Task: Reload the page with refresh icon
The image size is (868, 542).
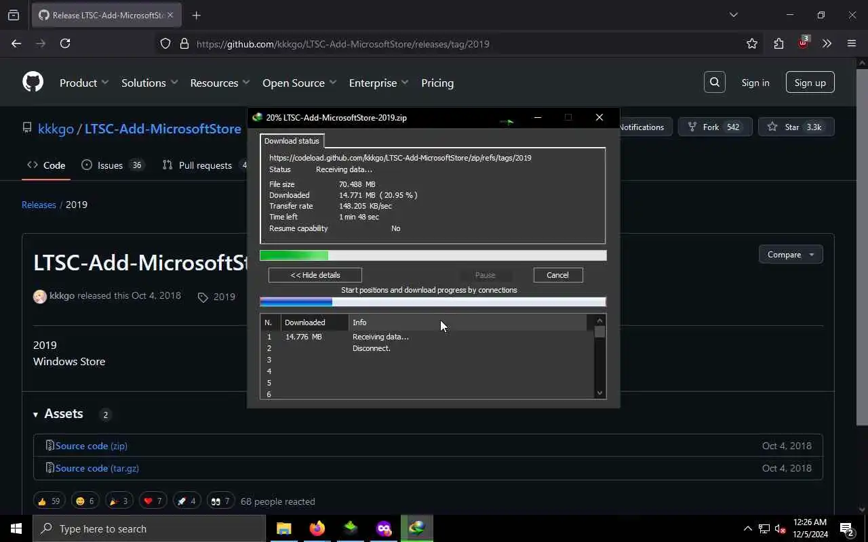Action: click(65, 43)
